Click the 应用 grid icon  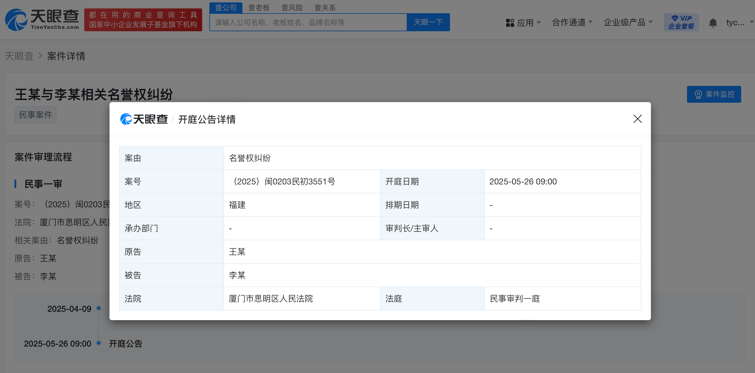510,23
